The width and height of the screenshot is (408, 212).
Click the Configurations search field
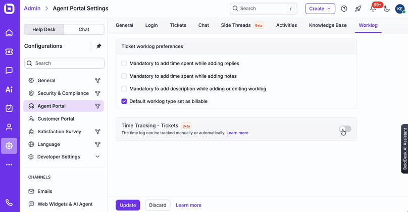[64, 63]
